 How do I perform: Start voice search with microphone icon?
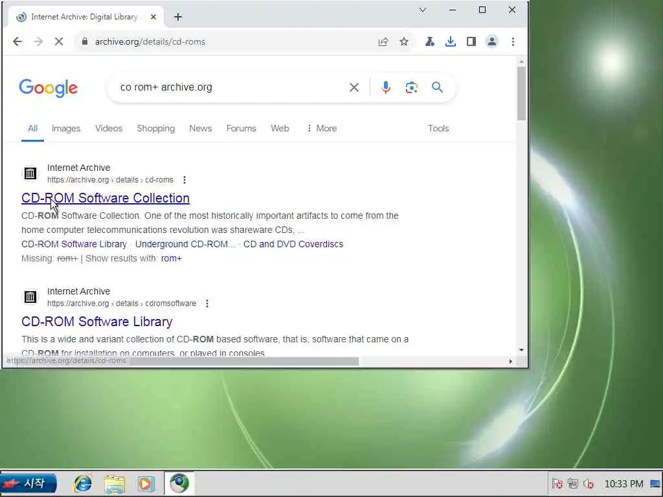coord(386,87)
